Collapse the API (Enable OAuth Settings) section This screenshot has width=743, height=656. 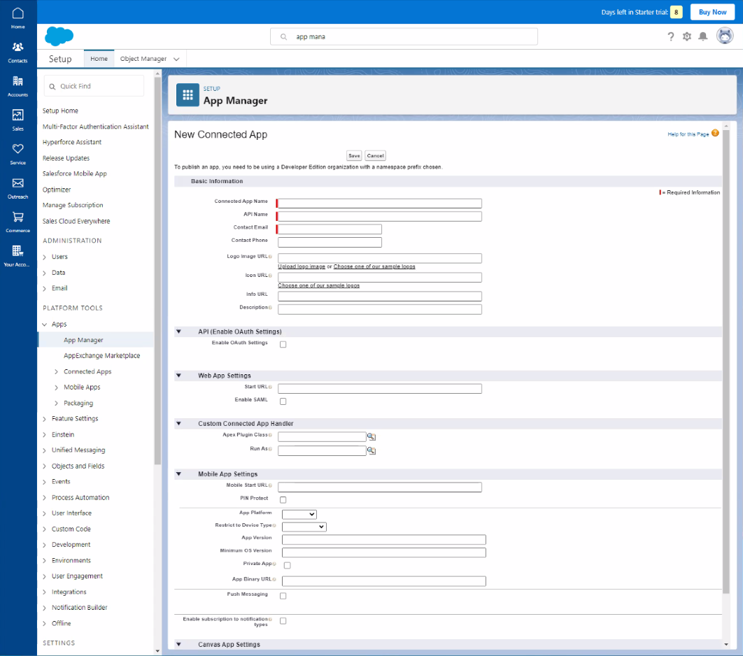pos(178,331)
